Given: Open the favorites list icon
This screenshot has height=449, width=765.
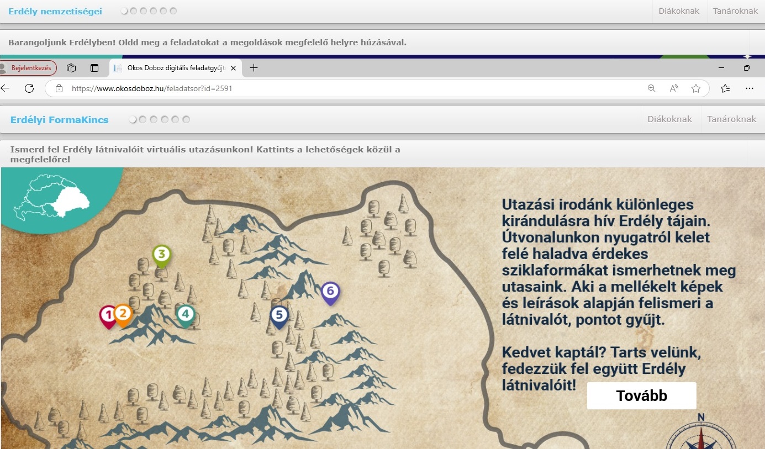Looking at the screenshot, I should click(x=725, y=88).
